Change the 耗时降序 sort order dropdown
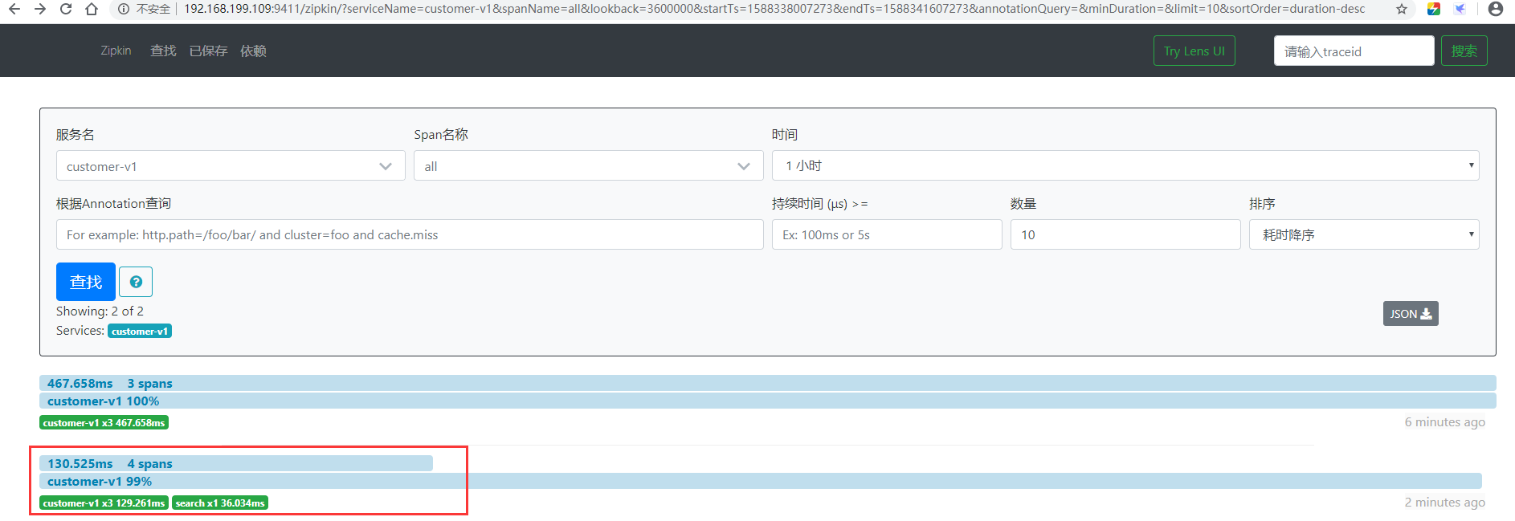The width and height of the screenshot is (1515, 521). pyautogui.click(x=1364, y=234)
